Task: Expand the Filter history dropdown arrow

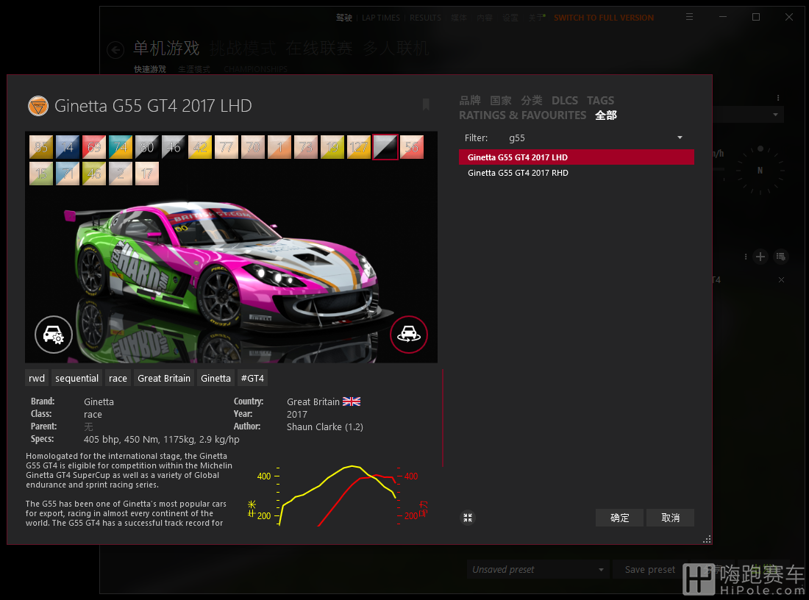Action: [680, 137]
